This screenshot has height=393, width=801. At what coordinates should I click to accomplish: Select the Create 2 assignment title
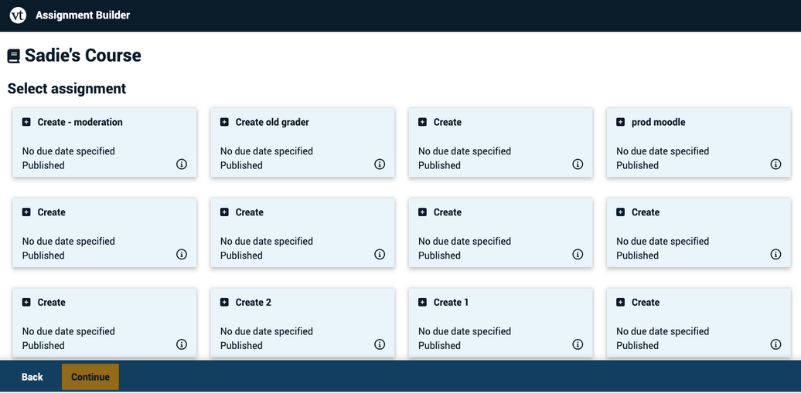[x=254, y=302]
